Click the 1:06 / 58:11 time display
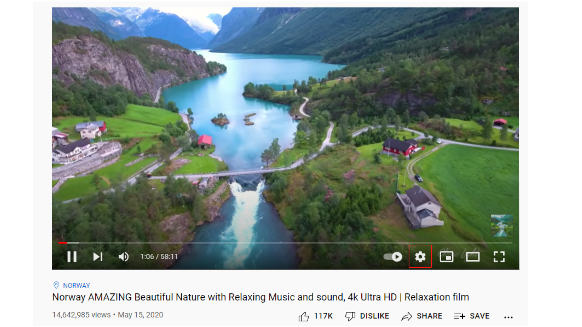Image resolution: width=582 pixels, height=327 pixels. point(159,257)
